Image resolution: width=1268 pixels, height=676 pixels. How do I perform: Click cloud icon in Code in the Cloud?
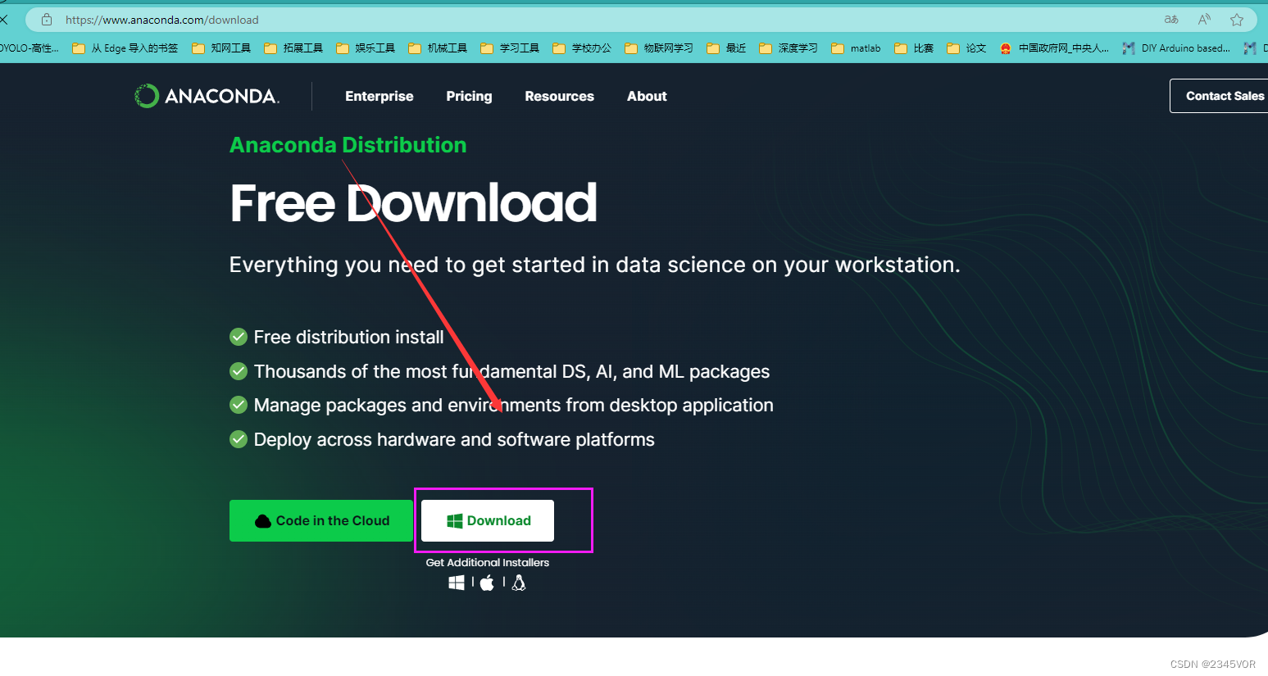263,521
